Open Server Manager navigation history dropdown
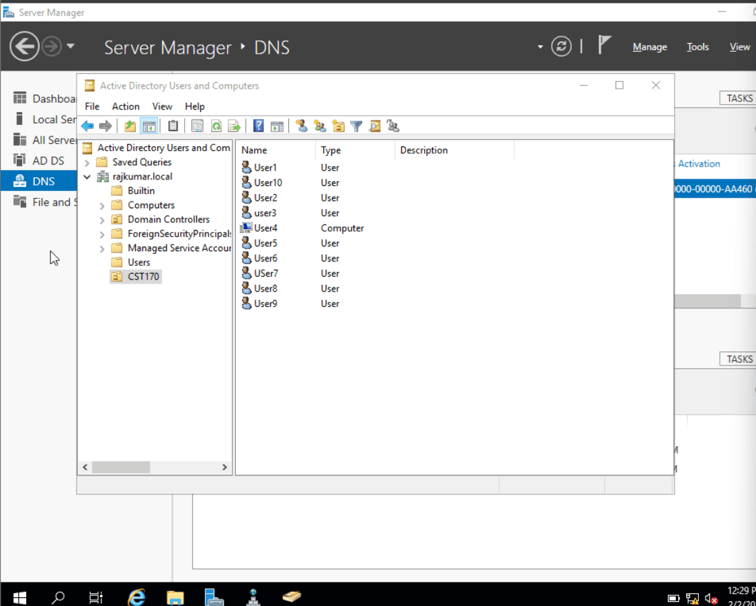The height and width of the screenshot is (606, 756). 71,46
